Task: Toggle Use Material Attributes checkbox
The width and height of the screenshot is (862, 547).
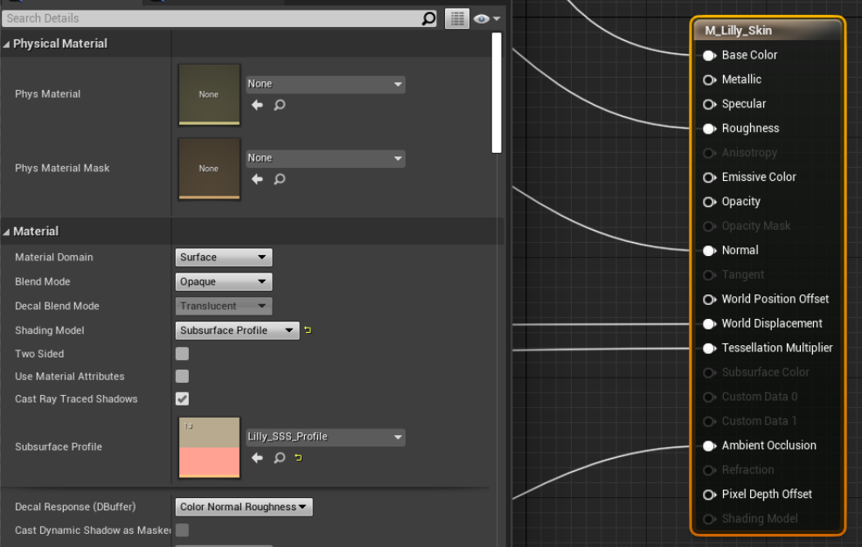Action: 182,377
